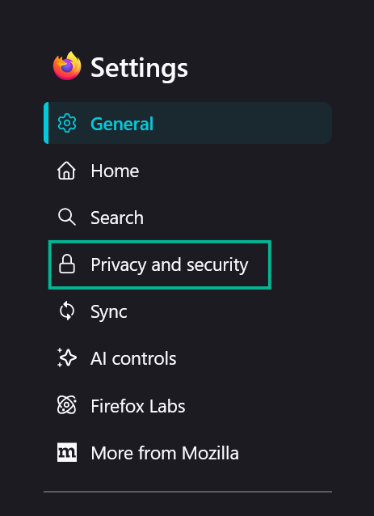Viewport: 374px width, 516px height.
Task: Open the More from Mozilla link
Action: click(x=165, y=453)
